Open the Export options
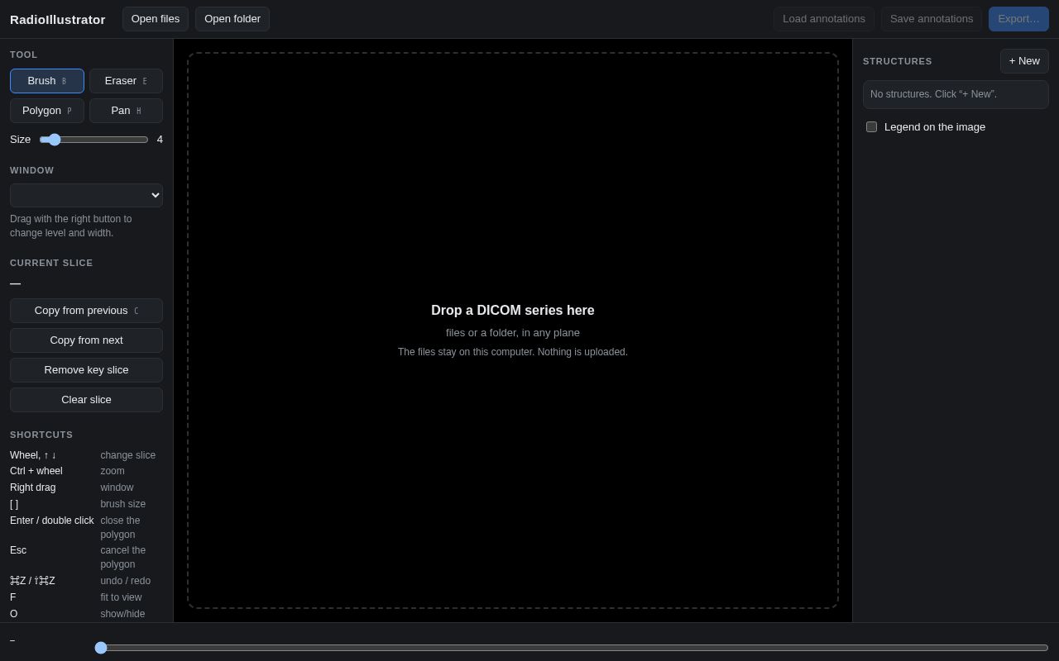Screen dimensions: 1059x661 [x=1018, y=19]
